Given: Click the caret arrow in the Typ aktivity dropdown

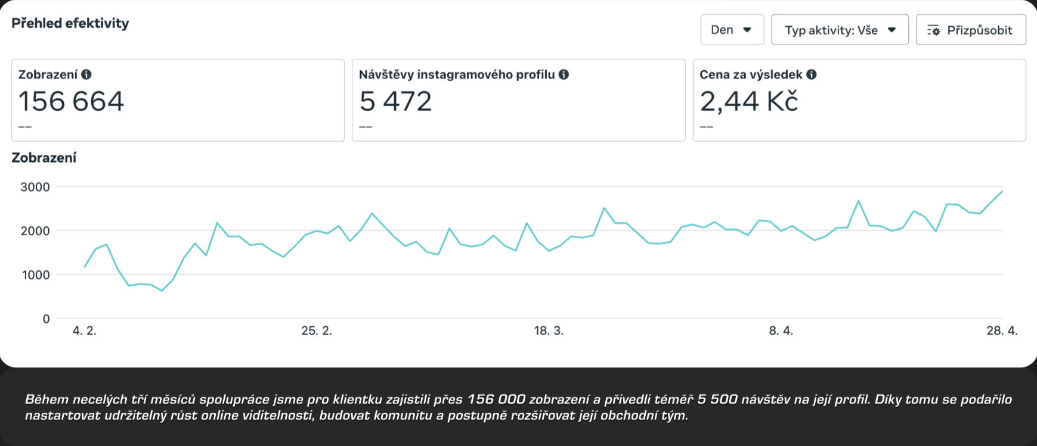Looking at the screenshot, I should tap(892, 30).
